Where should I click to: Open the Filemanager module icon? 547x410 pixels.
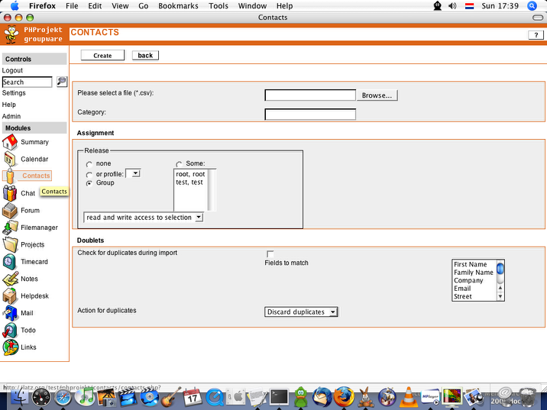10,228
